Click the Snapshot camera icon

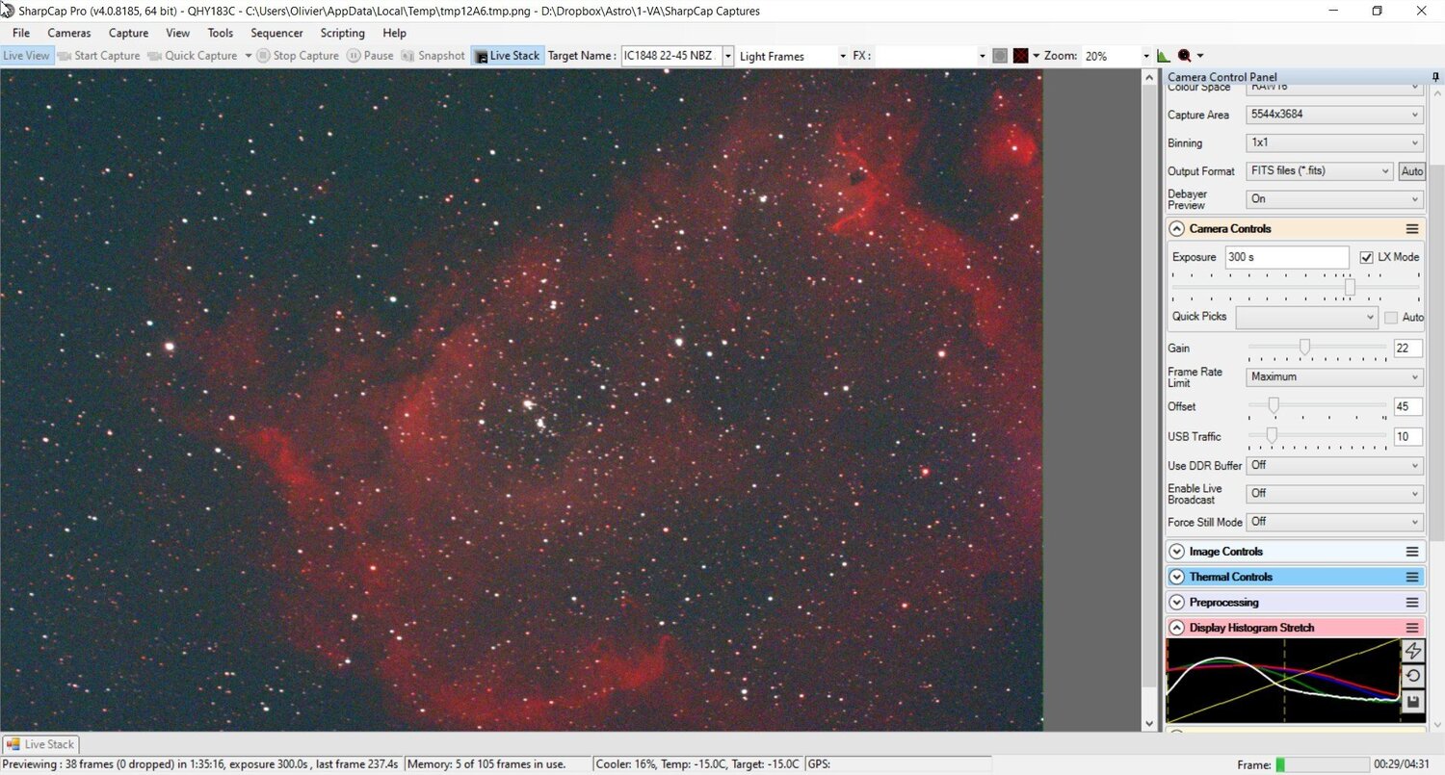(407, 55)
